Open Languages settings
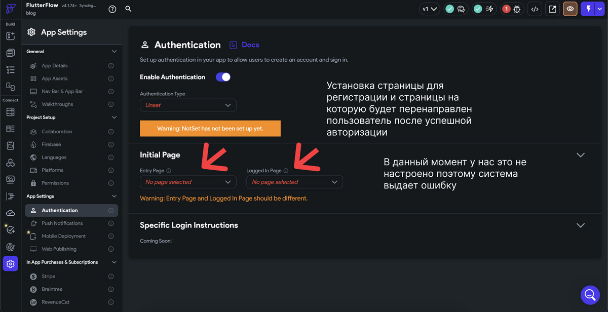Viewport: 608px width, 312px height. tap(71, 158)
